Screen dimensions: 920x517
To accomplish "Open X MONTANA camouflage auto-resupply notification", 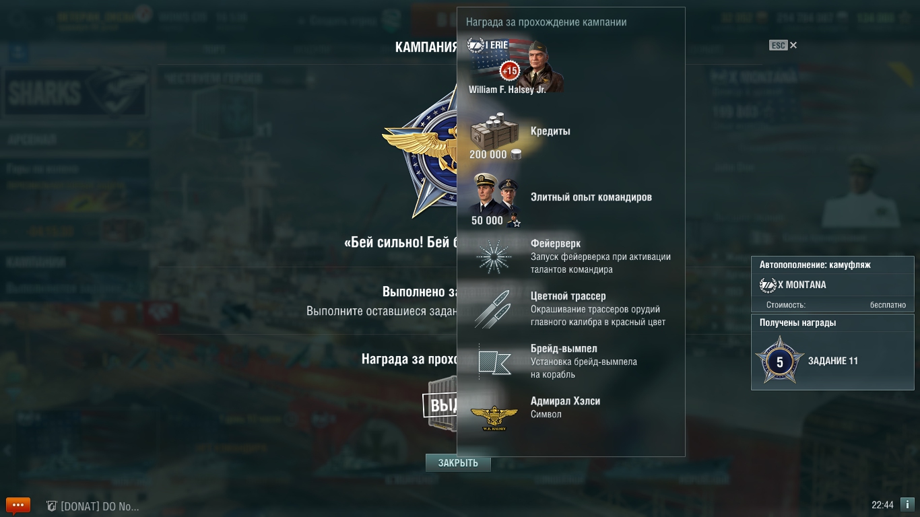I will pos(832,285).
